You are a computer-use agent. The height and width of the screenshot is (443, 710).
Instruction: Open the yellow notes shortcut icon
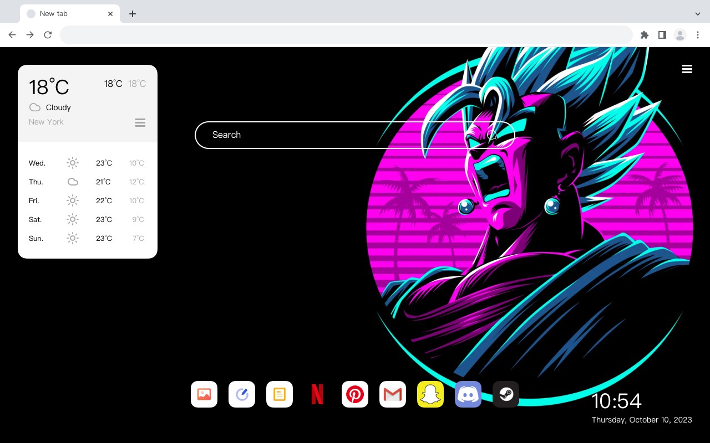[x=280, y=394]
